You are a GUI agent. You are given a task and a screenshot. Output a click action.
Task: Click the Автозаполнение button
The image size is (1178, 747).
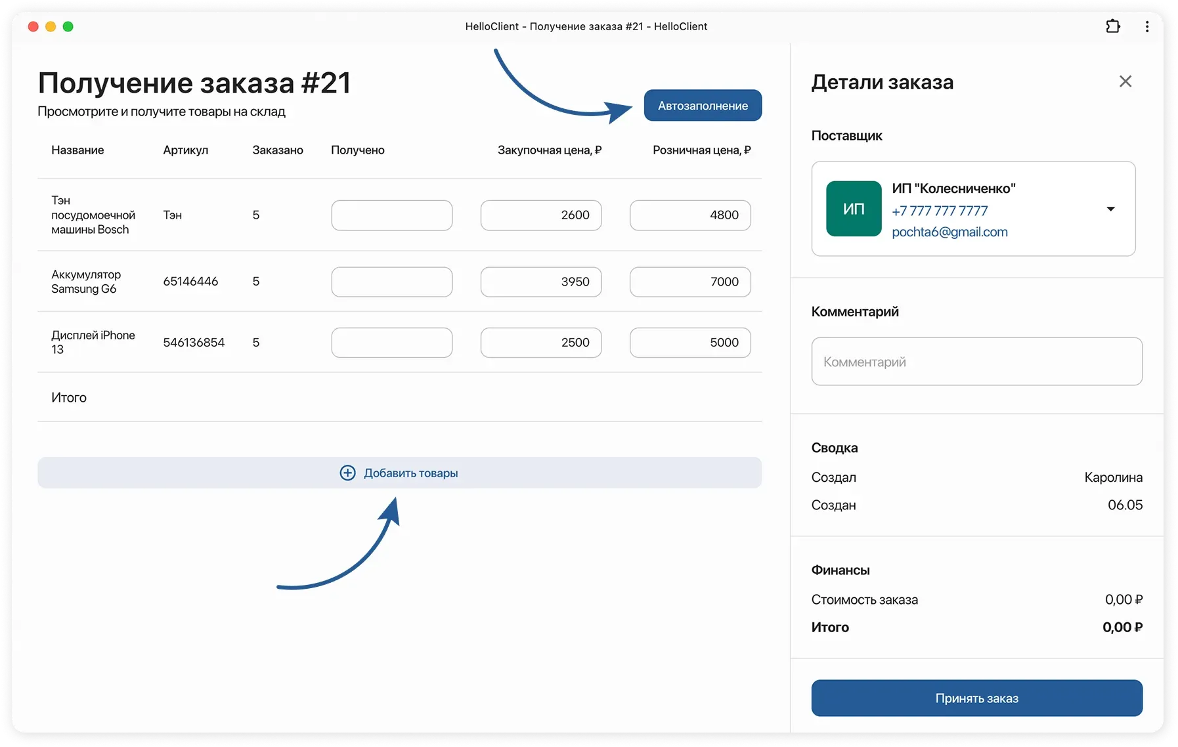(702, 105)
